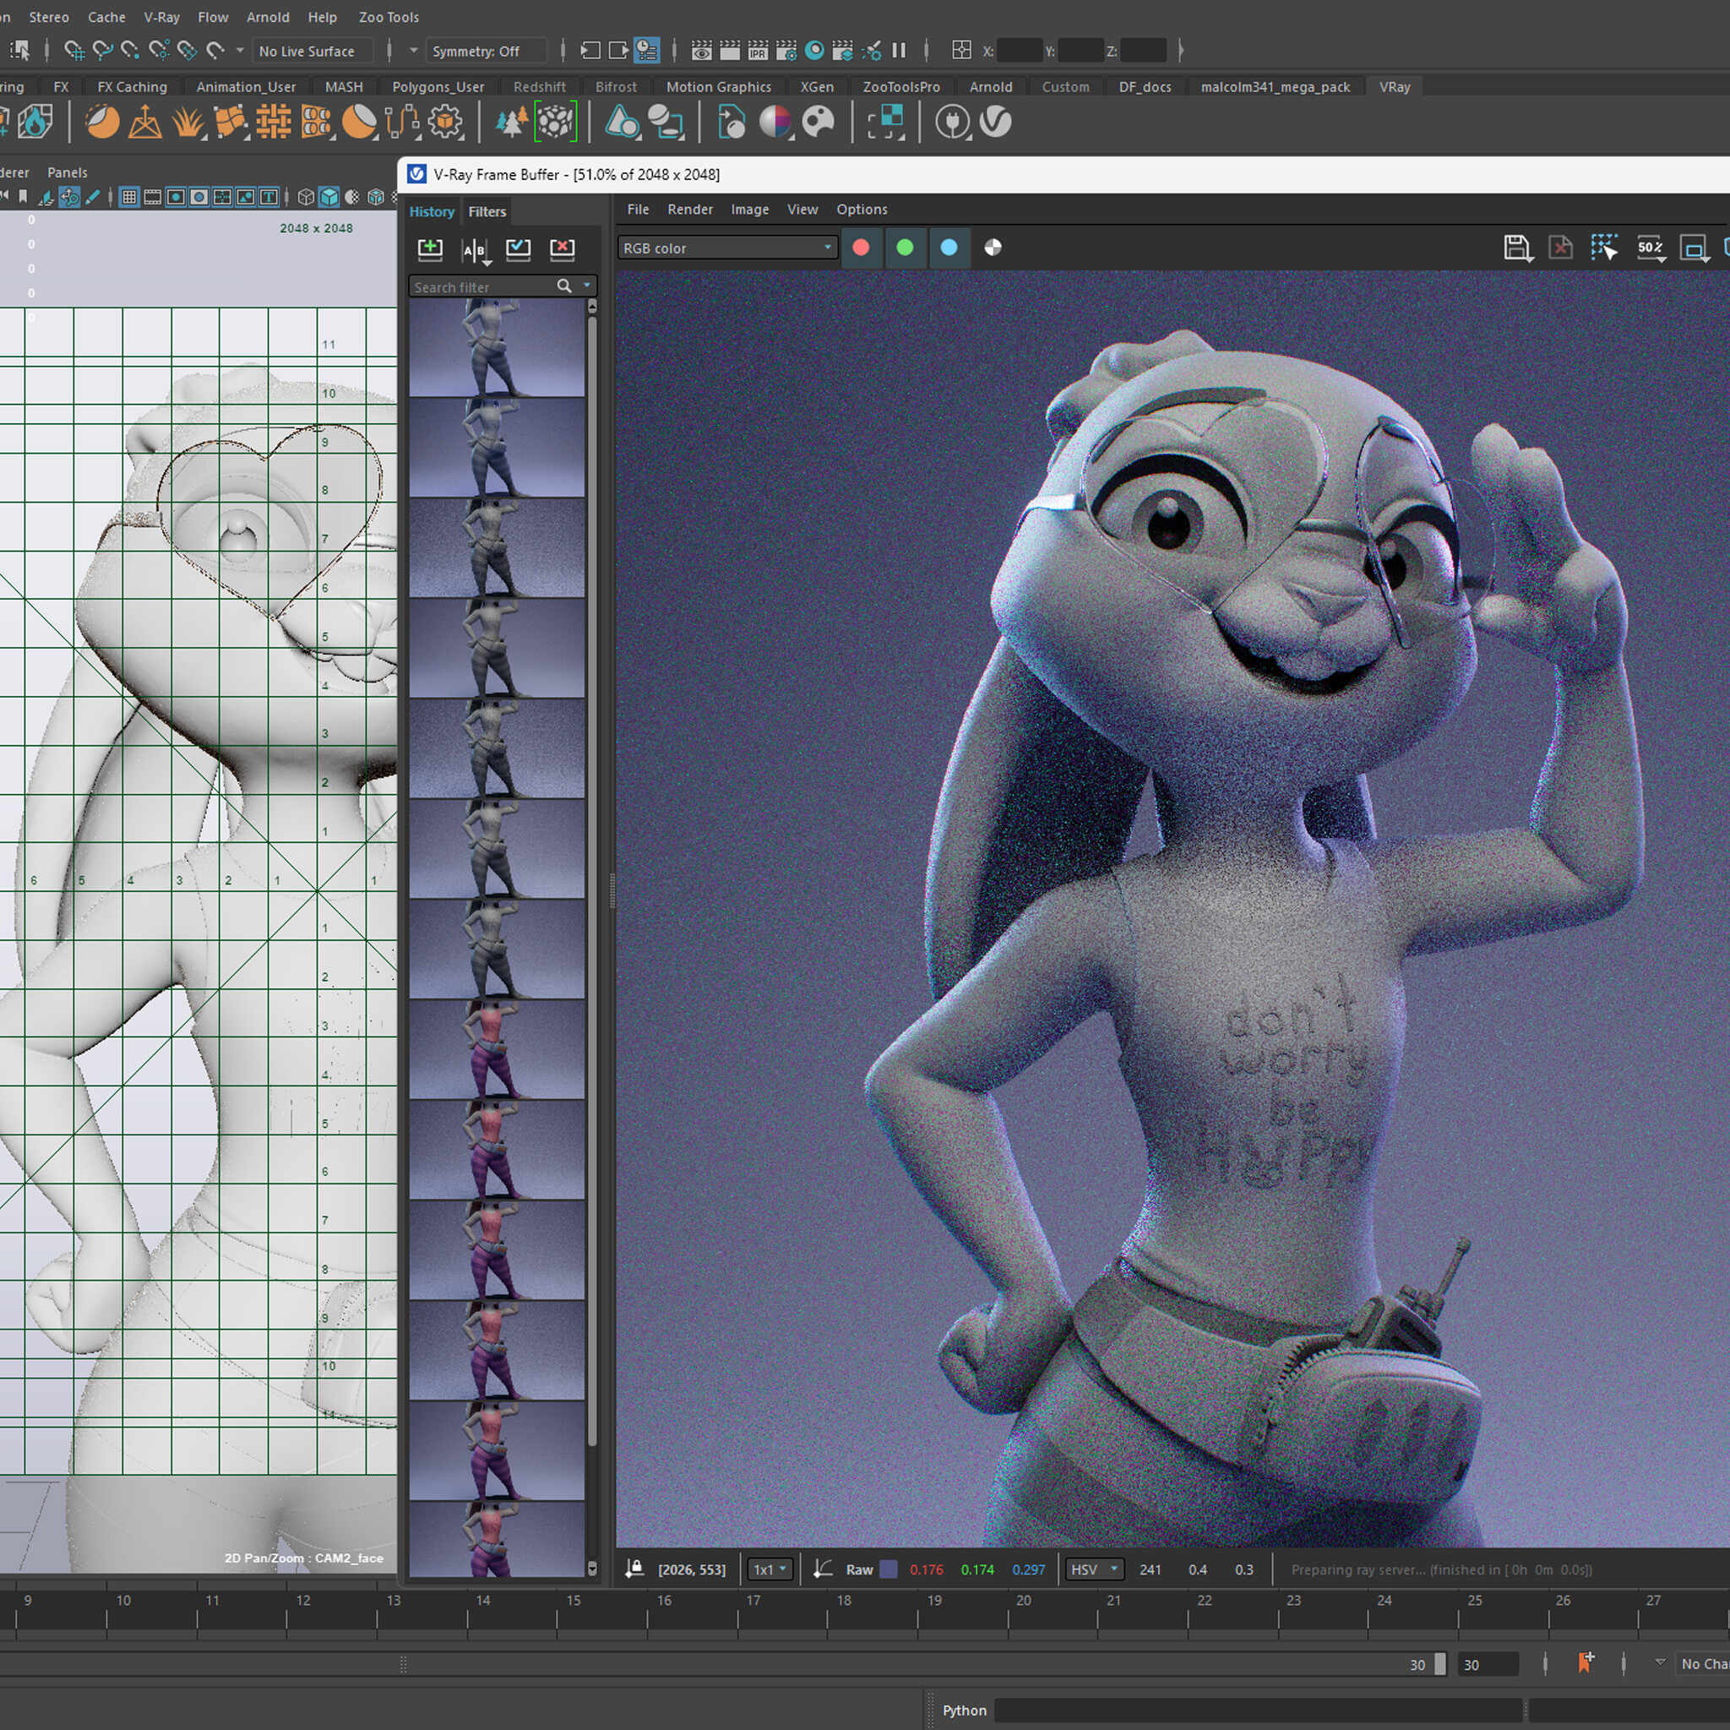Viewport: 1730px width, 1730px height.
Task: Open the Render menu in V-Ray Frame Buffer
Action: tap(689, 209)
